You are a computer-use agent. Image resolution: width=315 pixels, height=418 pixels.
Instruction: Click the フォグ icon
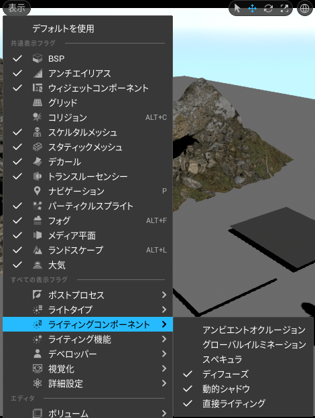click(38, 220)
